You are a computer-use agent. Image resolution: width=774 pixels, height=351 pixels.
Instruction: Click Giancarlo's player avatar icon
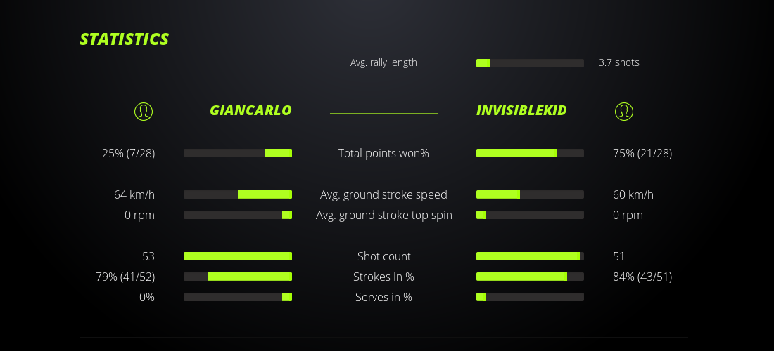pyautogui.click(x=143, y=111)
